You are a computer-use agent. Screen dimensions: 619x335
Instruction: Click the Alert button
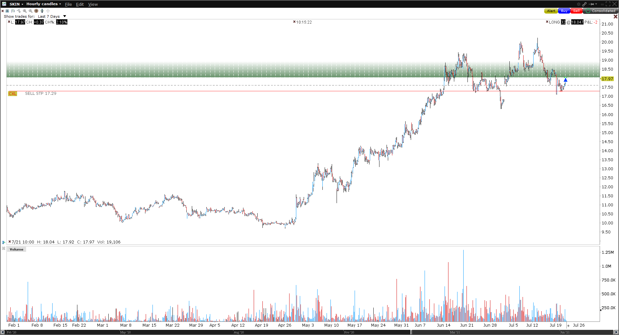[551, 11]
